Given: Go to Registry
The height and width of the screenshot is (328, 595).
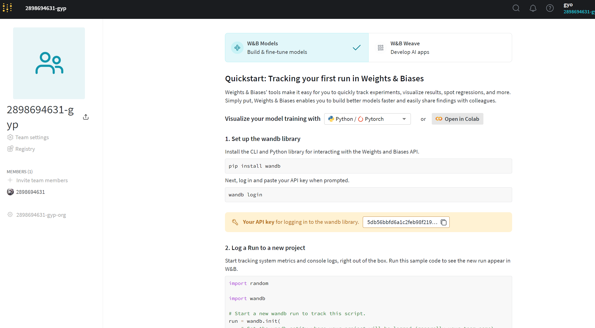Looking at the screenshot, I should pos(25,149).
